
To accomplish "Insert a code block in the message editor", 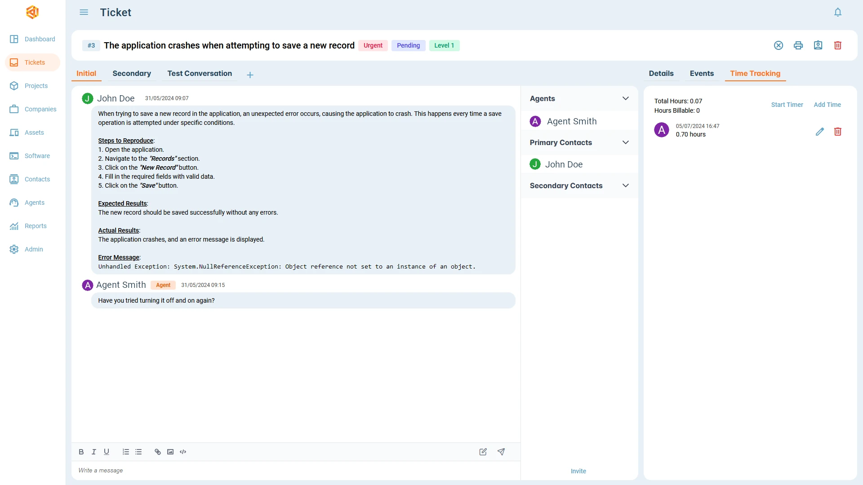I will pos(183,452).
